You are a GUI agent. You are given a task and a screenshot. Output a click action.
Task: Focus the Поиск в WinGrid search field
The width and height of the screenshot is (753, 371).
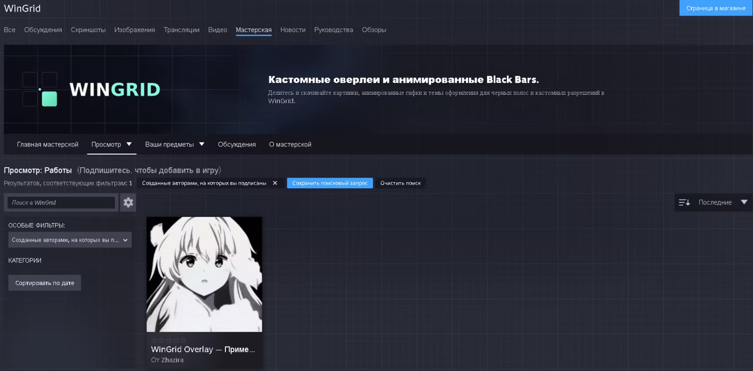tap(61, 203)
